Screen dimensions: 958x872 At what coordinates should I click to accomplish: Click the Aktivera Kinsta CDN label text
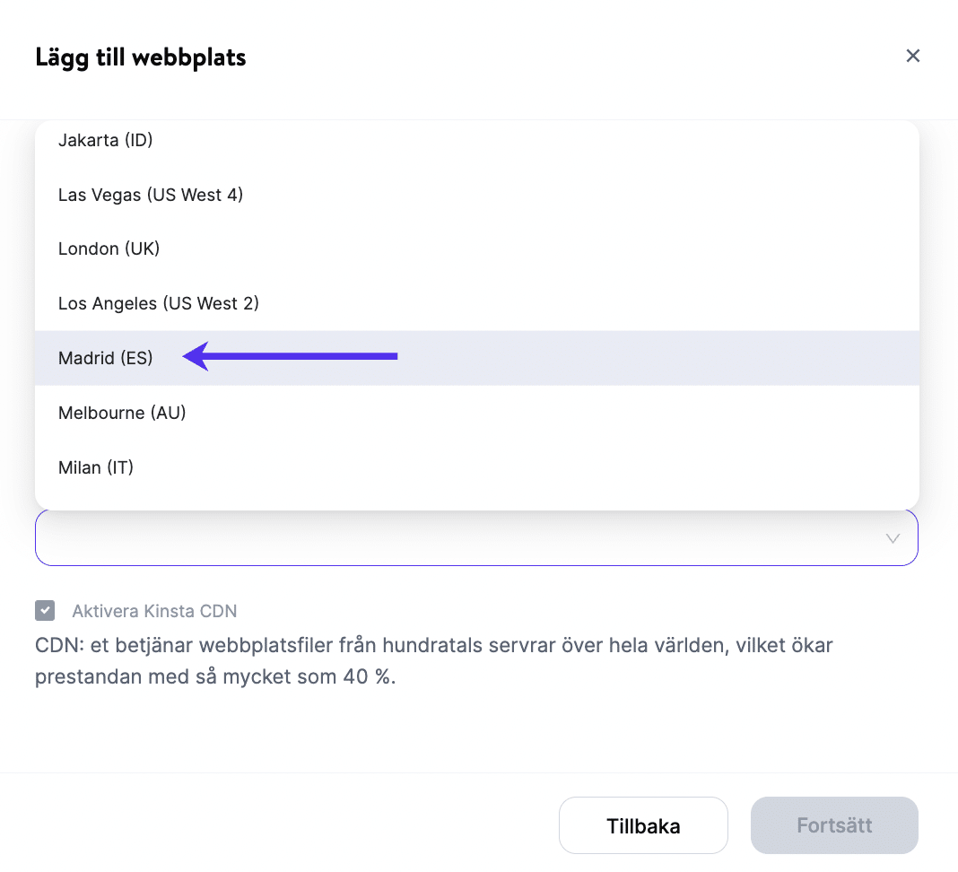154,612
